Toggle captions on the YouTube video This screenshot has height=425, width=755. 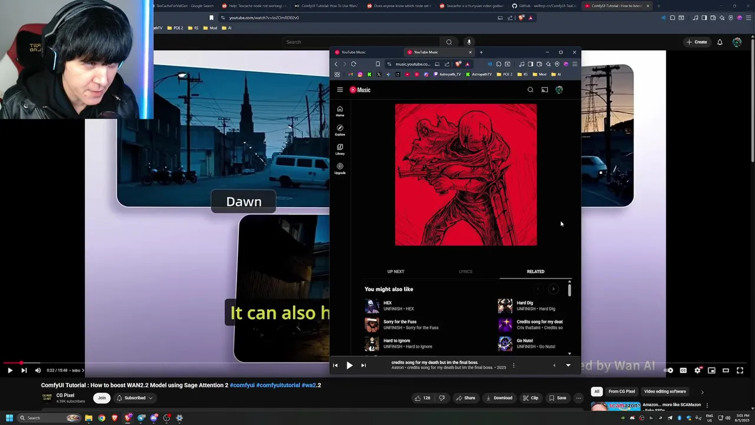683,370
